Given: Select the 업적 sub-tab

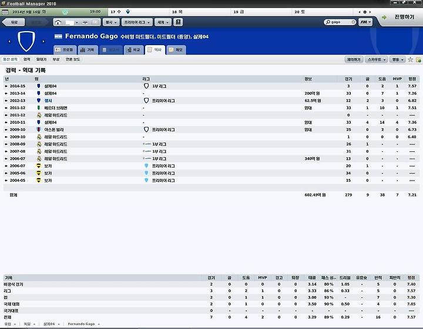Looking at the screenshot, I should tap(26, 59).
